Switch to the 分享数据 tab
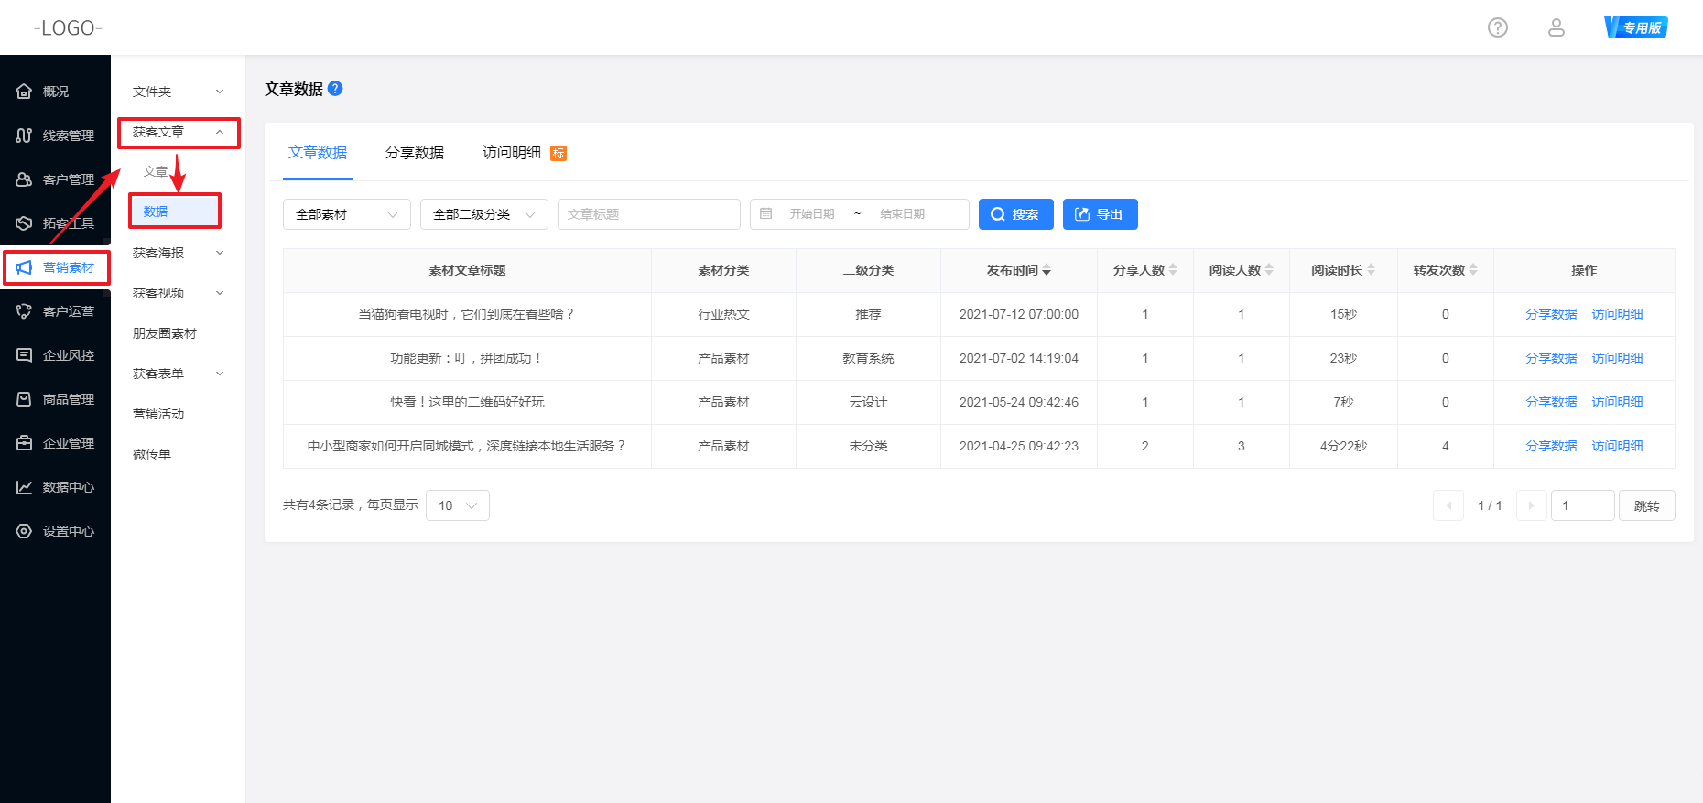Viewport: 1703px width, 803px height. [x=415, y=153]
